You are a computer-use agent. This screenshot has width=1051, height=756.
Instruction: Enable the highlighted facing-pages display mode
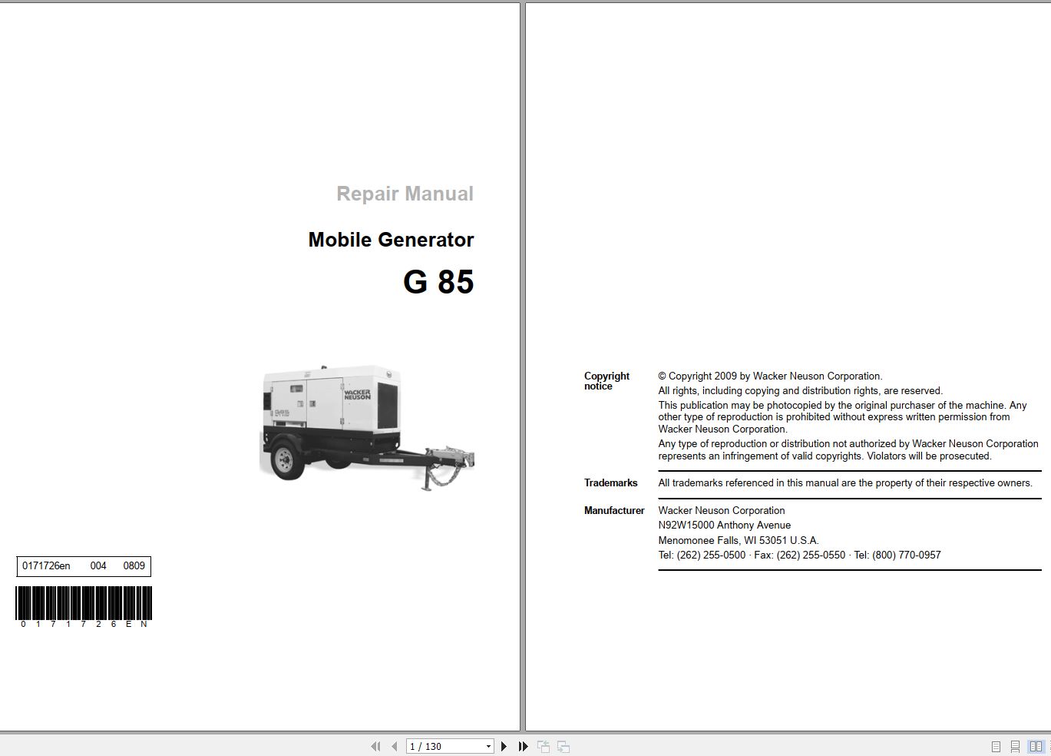(x=1035, y=745)
